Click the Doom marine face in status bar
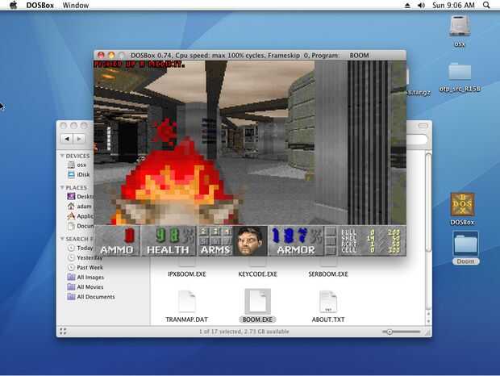Viewport: 500px width, 376px height. pos(250,240)
